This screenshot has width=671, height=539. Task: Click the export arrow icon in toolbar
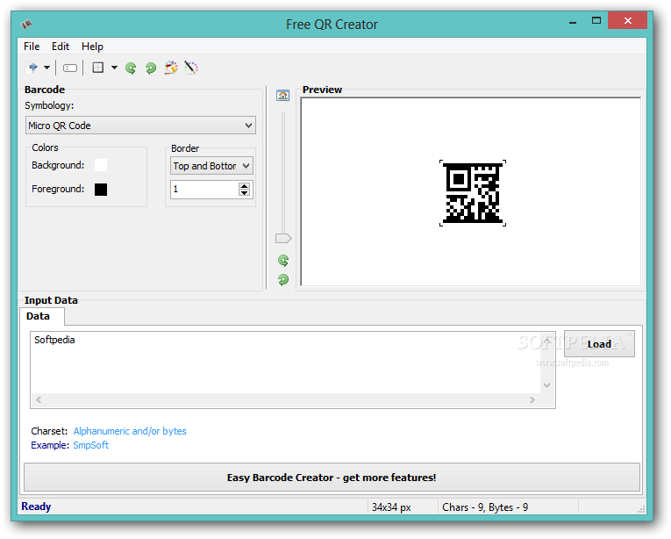32,68
